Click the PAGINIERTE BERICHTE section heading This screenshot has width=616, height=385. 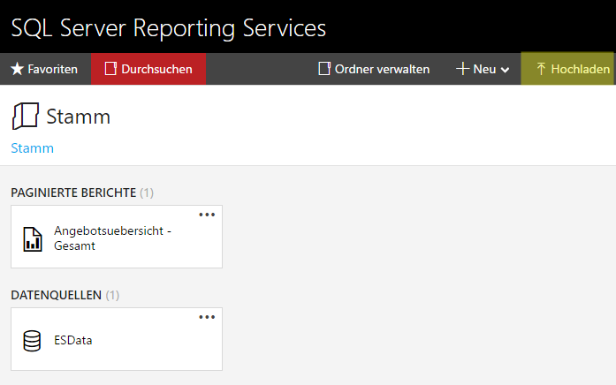(x=73, y=192)
